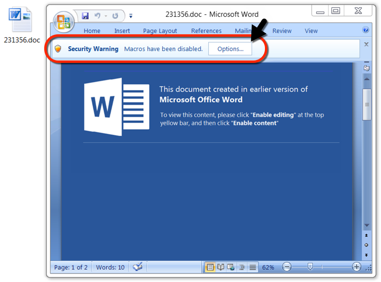
Task: Switch to the Insert tab
Action: pyautogui.click(x=122, y=31)
